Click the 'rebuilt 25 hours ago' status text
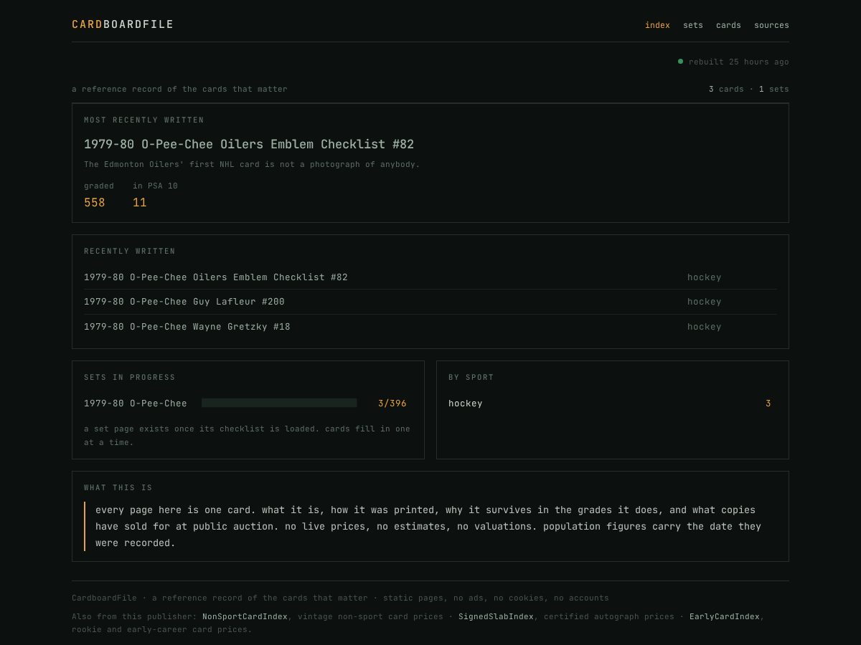 739,62
